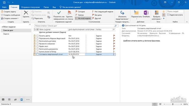Viewport: 189px width, 106px height.
Task: Check the Провести собрание checkbox
Action: [38, 44]
